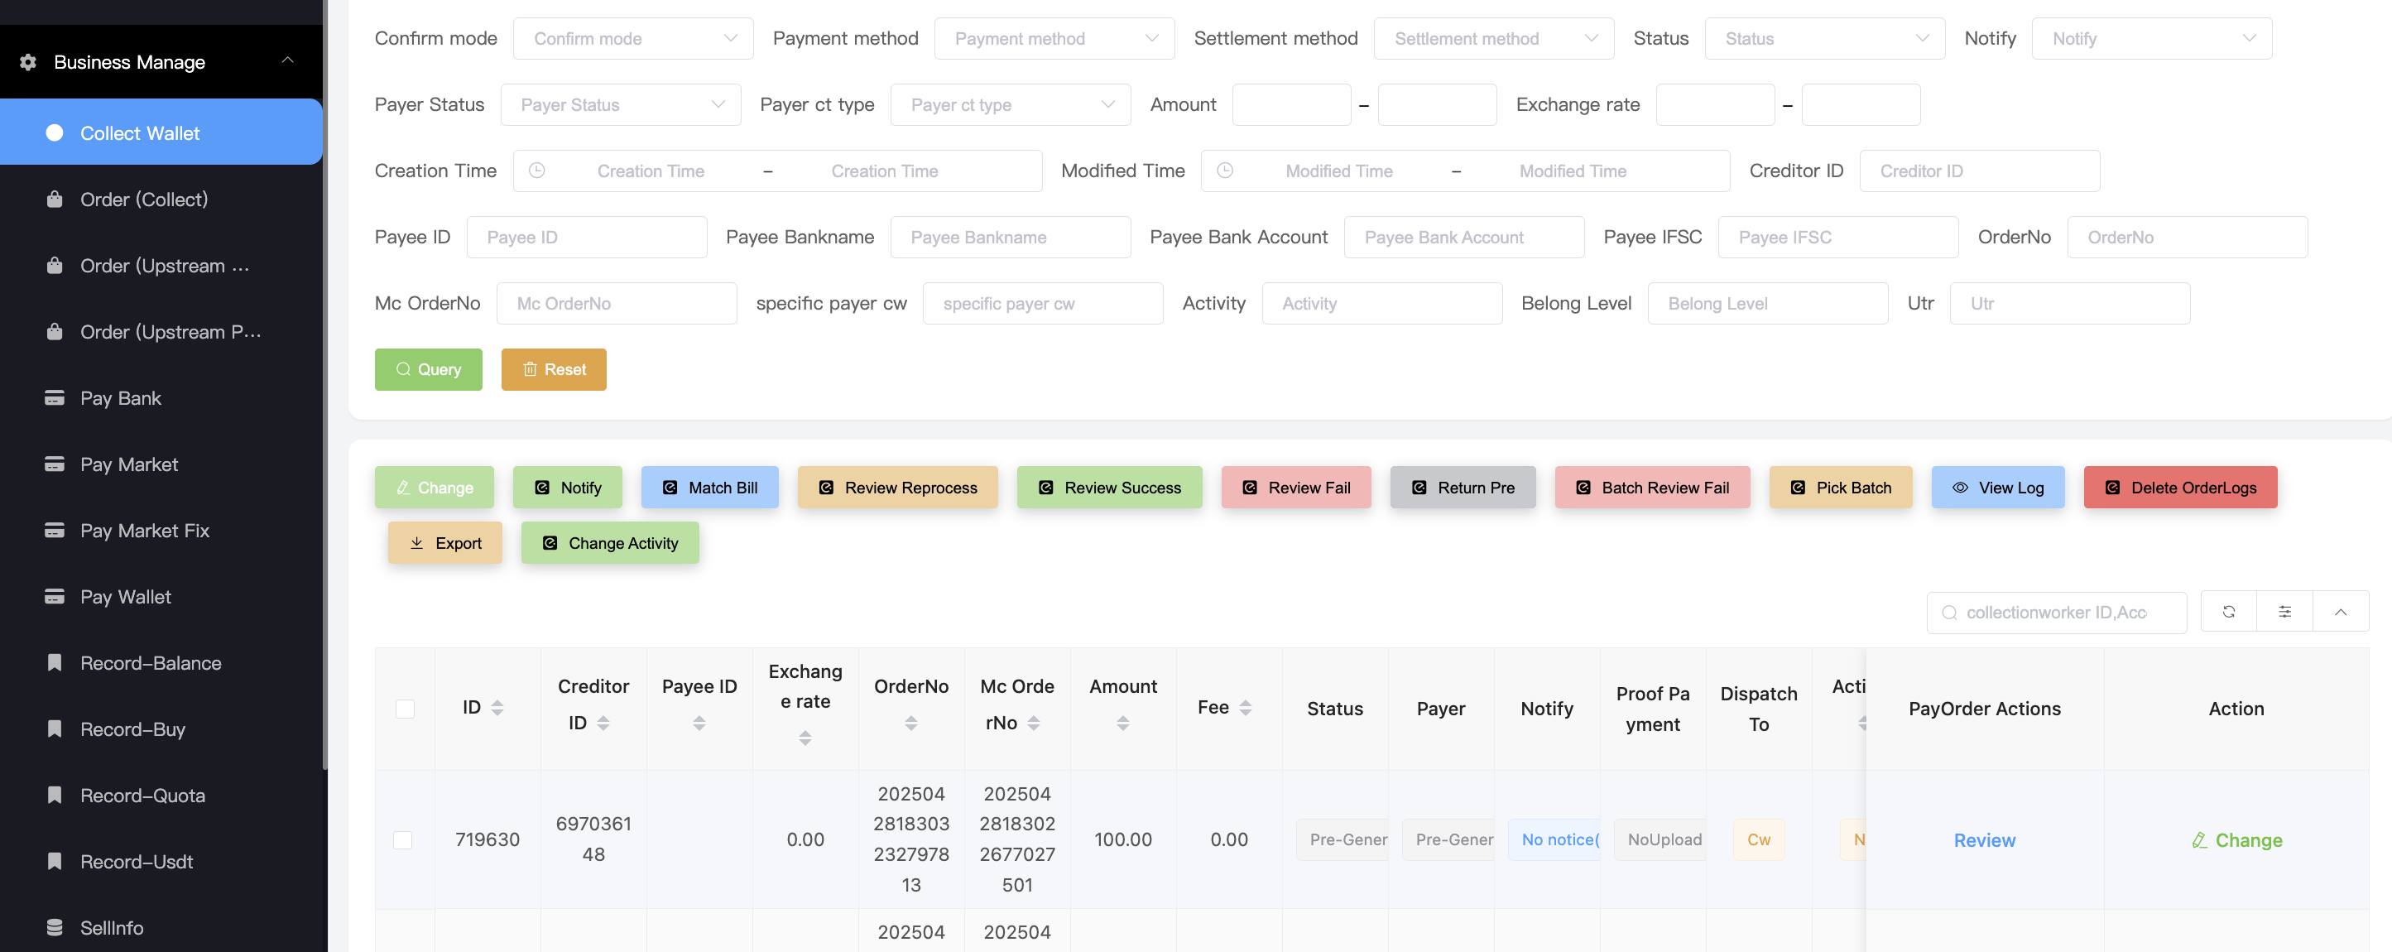Open Pay Market in the sidebar
2392x952 pixels.
[x=129, y=464]
